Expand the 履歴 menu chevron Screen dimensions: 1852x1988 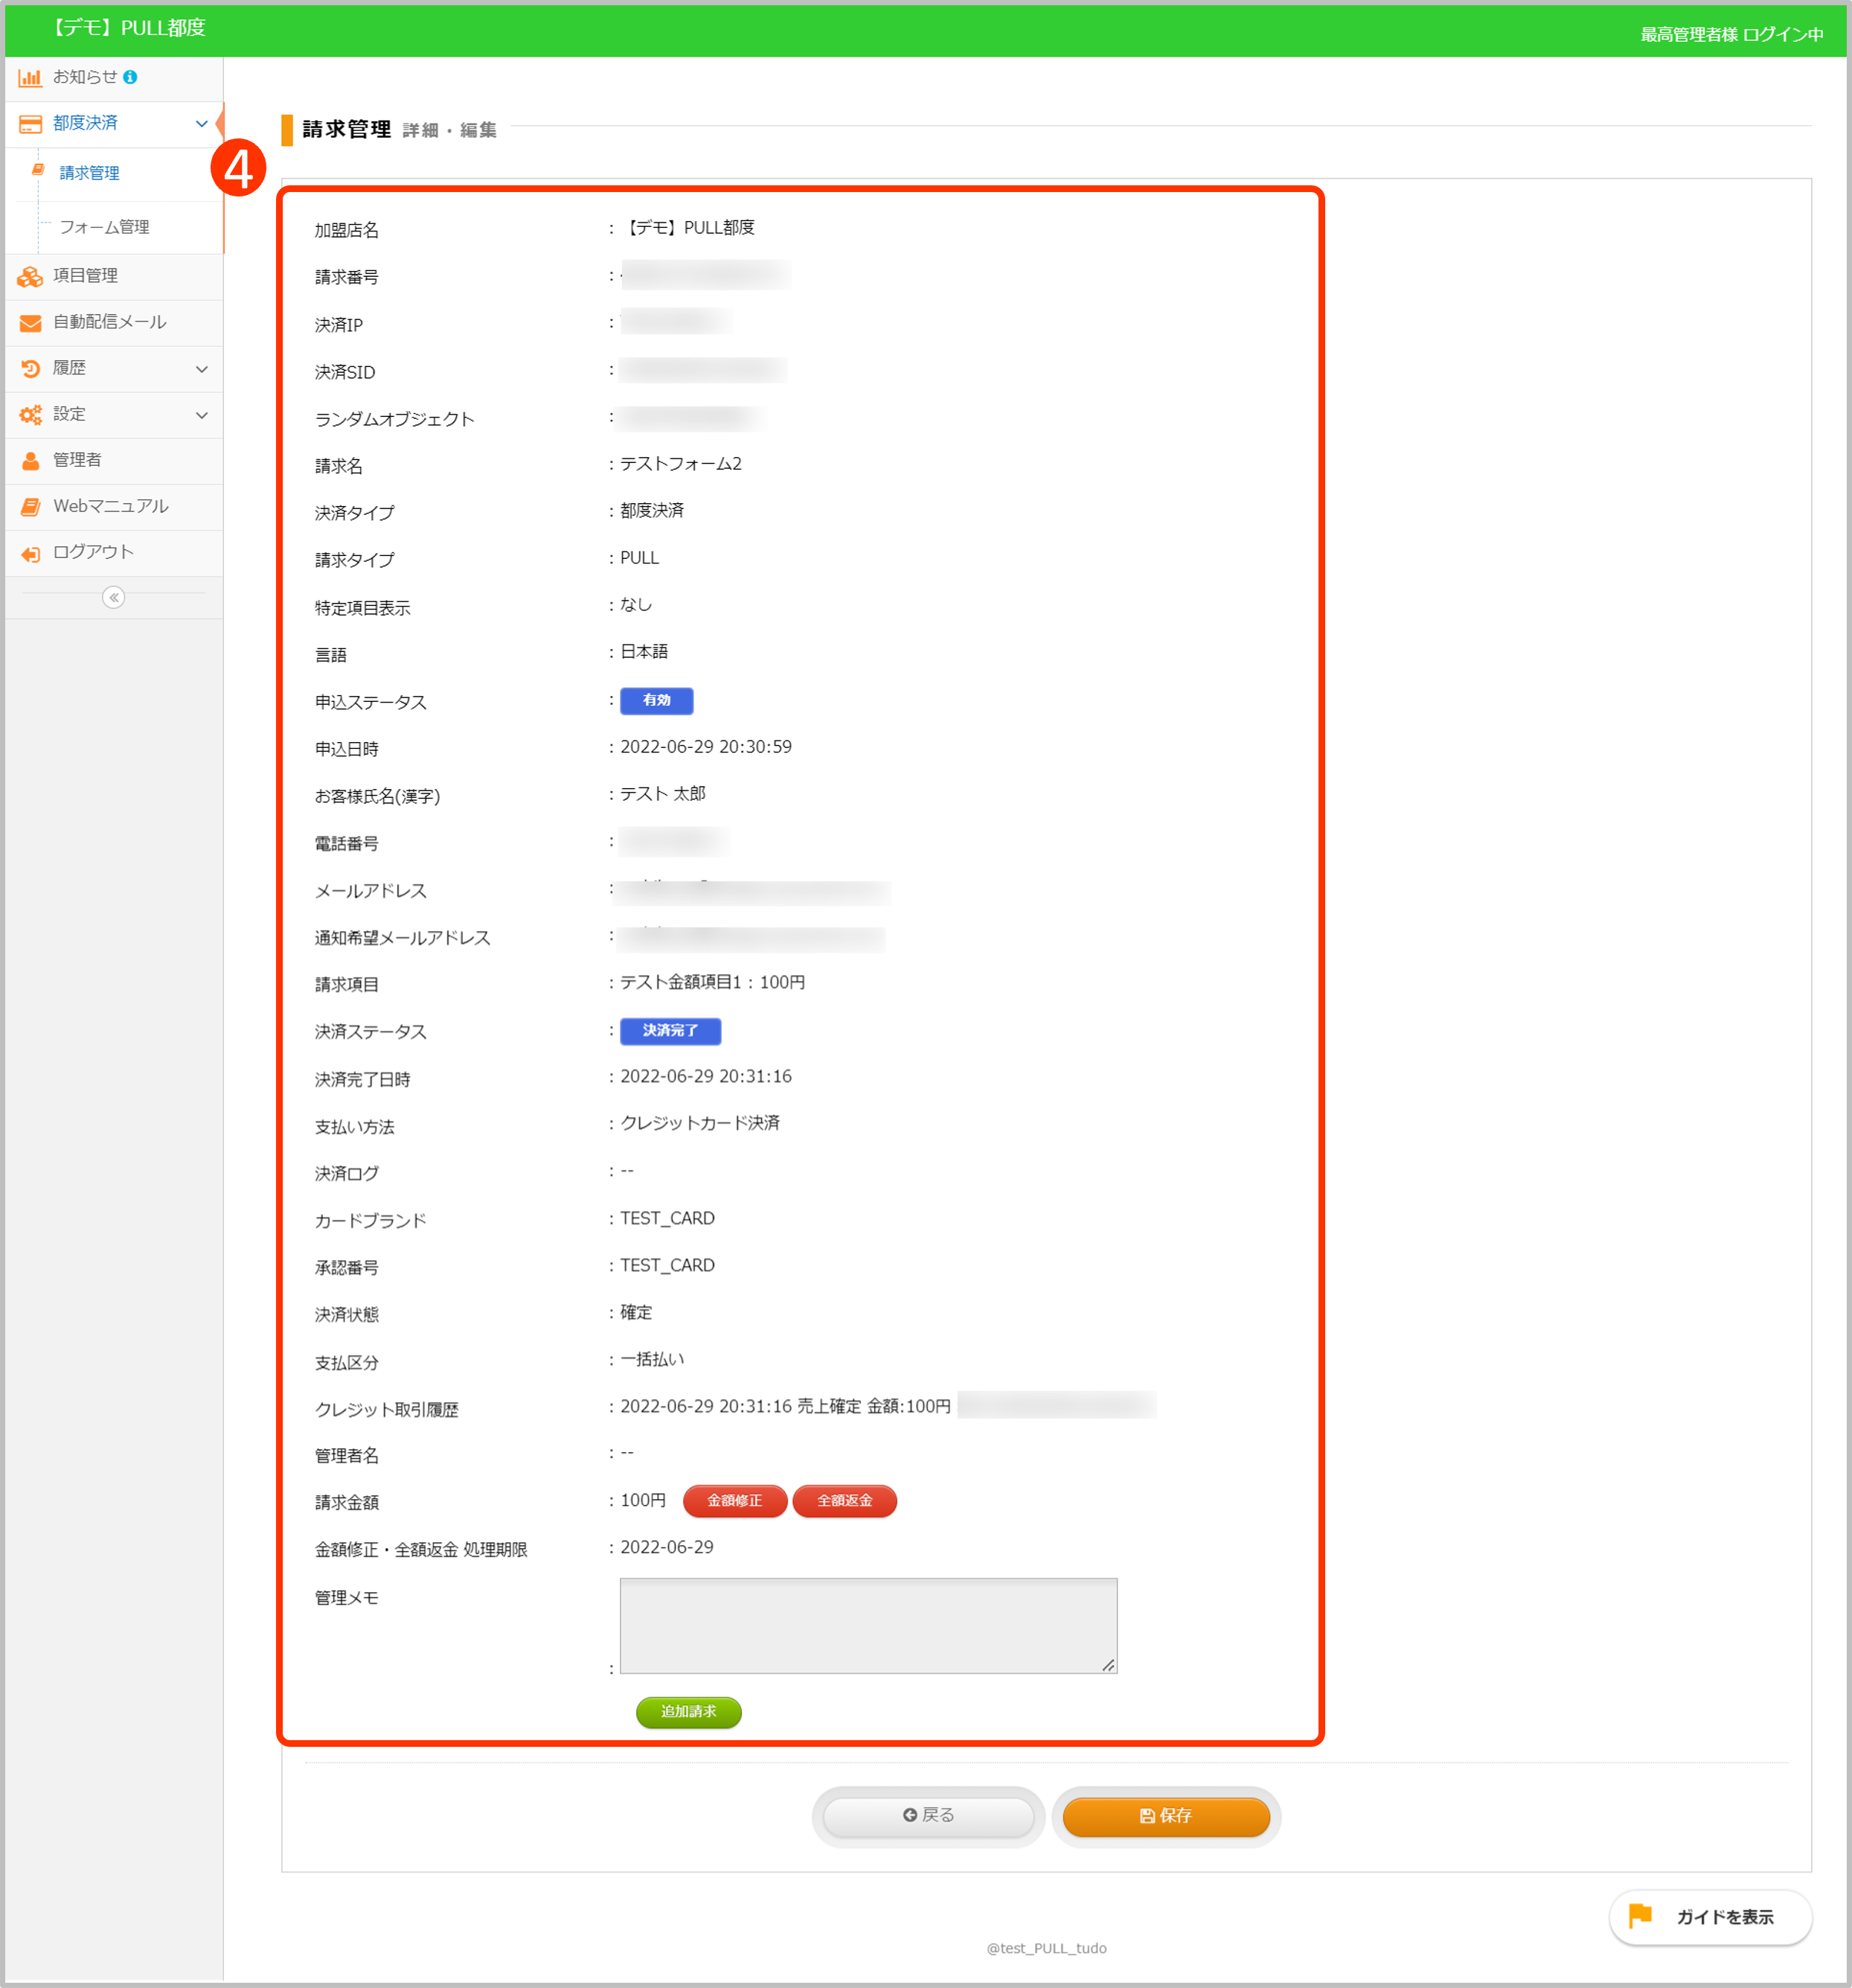pyautogui.click(x=202, y=369)
